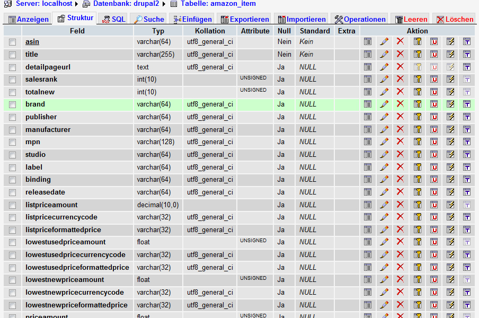Tick the checkbox for the asin field
The width and height of the screenshot is (479, 318).
[12, 42]
